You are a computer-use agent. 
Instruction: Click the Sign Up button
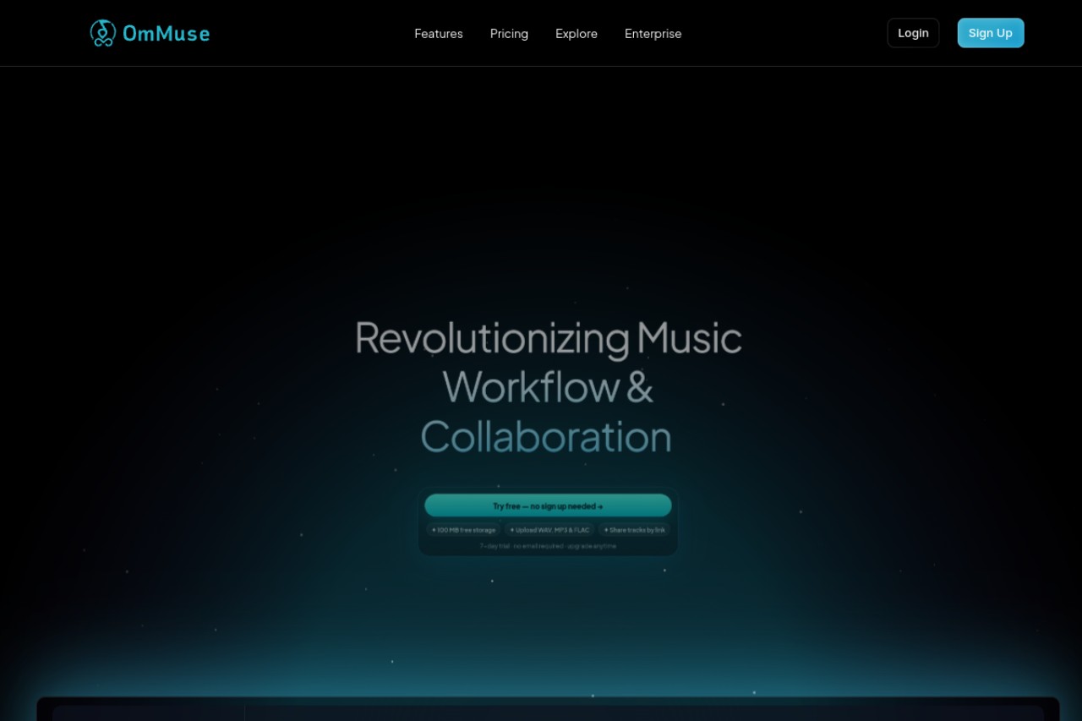[x=991, y=33]
